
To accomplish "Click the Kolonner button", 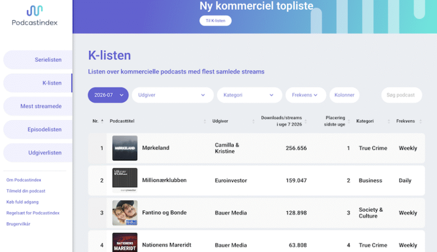I will coord(344,95).
